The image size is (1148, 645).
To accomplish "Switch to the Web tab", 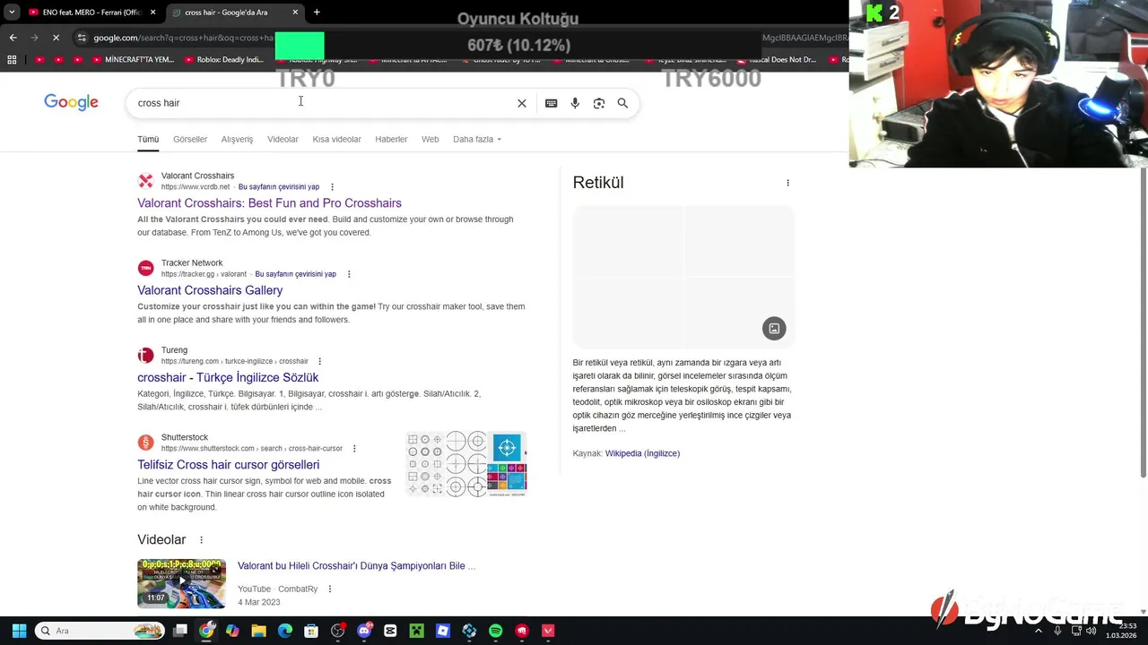I will (430, 140).
